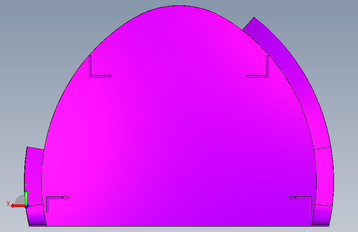Click the green Y label above the triad
This screenshot has width=358, height=232.
tap(26, 186)
